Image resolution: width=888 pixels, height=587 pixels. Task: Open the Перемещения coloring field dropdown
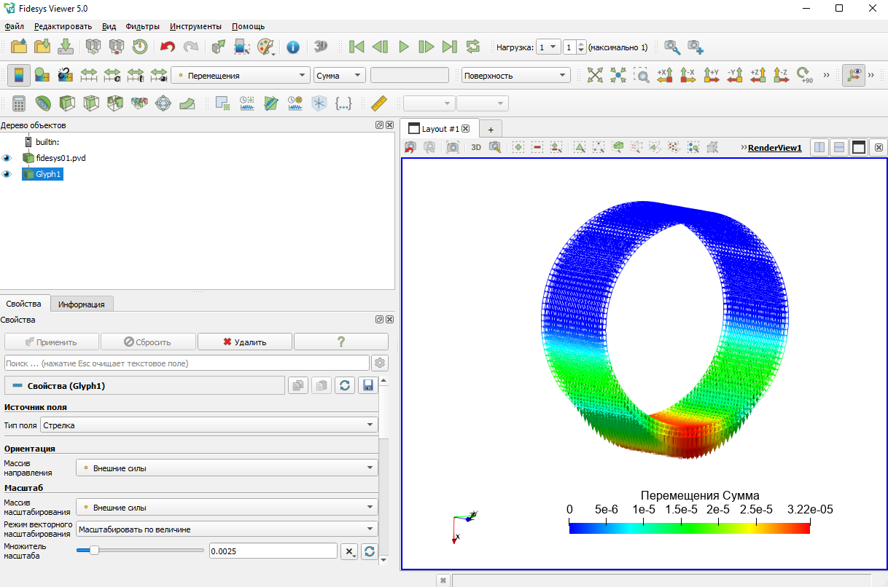241,75
